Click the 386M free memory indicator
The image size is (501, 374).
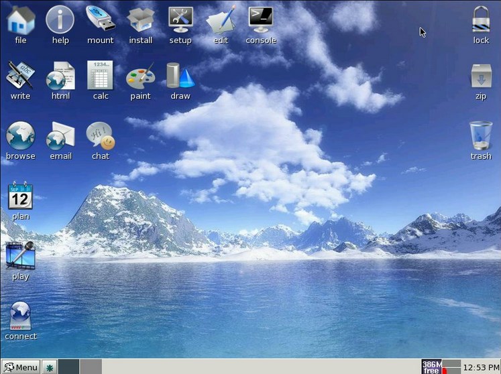coord(433,367)
